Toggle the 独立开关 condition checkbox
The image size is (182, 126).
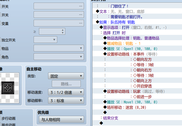coord(0,40)
